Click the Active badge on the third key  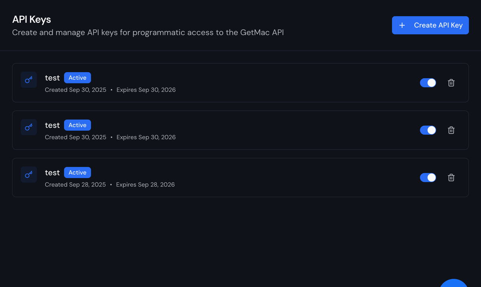(77, 172)
